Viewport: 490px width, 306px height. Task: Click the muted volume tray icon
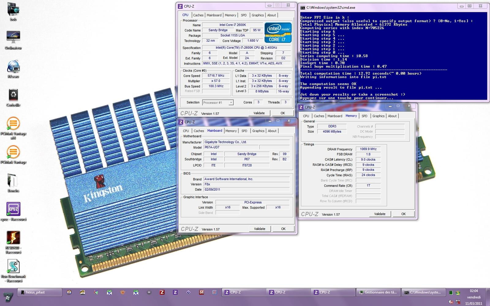point(451,302)
